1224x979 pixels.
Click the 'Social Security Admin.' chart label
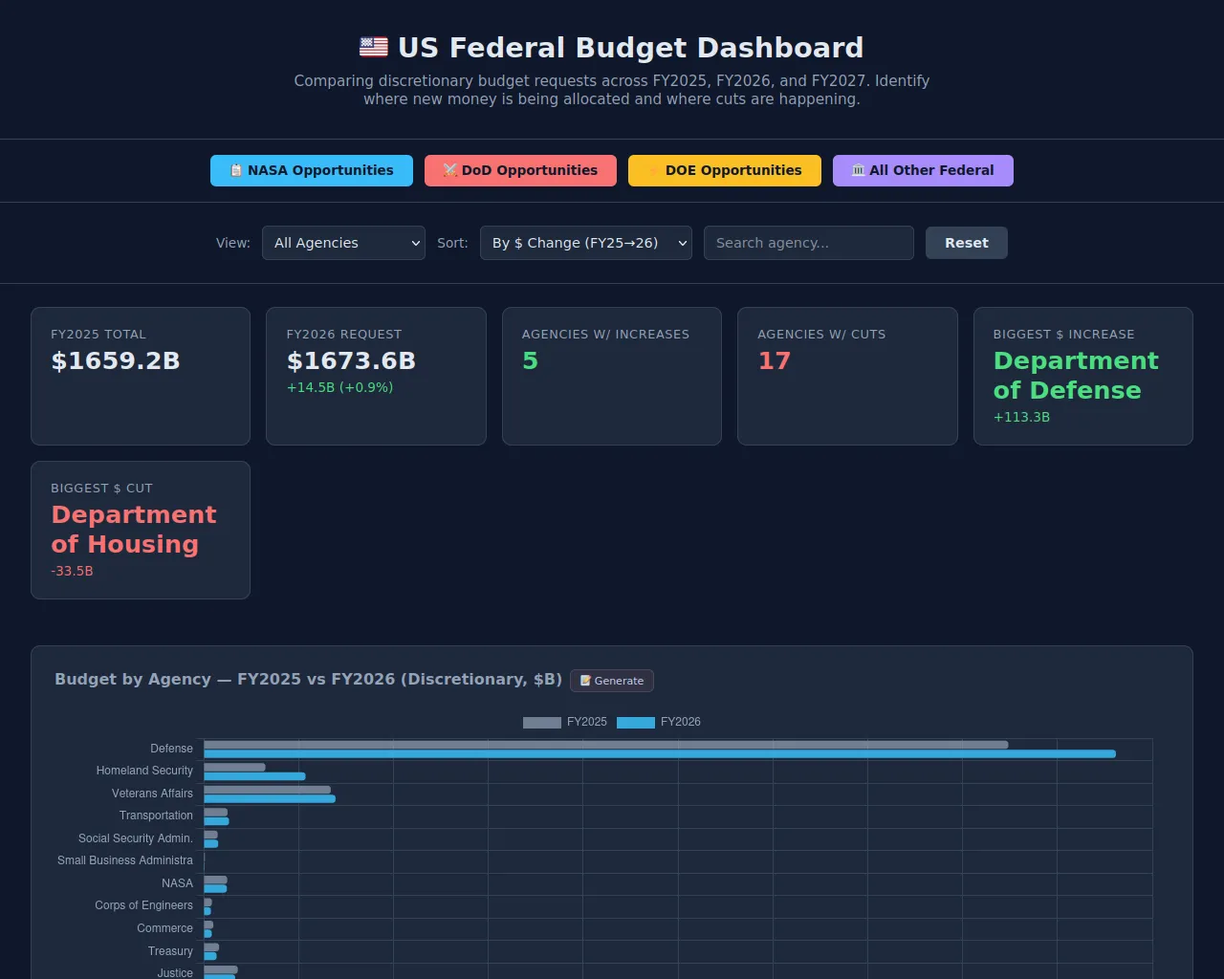[136, 838]
